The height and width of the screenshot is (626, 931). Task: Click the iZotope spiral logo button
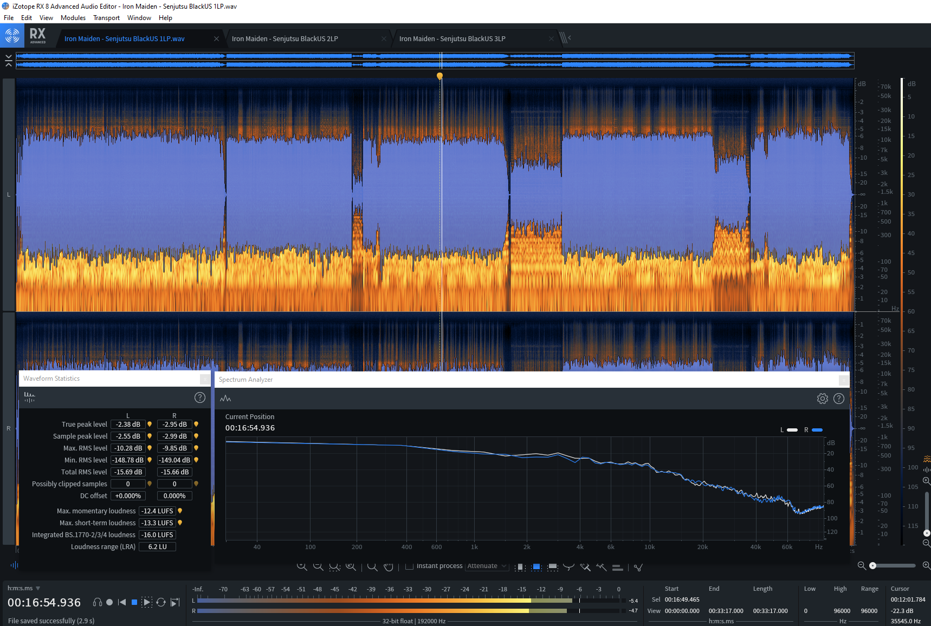12,36
